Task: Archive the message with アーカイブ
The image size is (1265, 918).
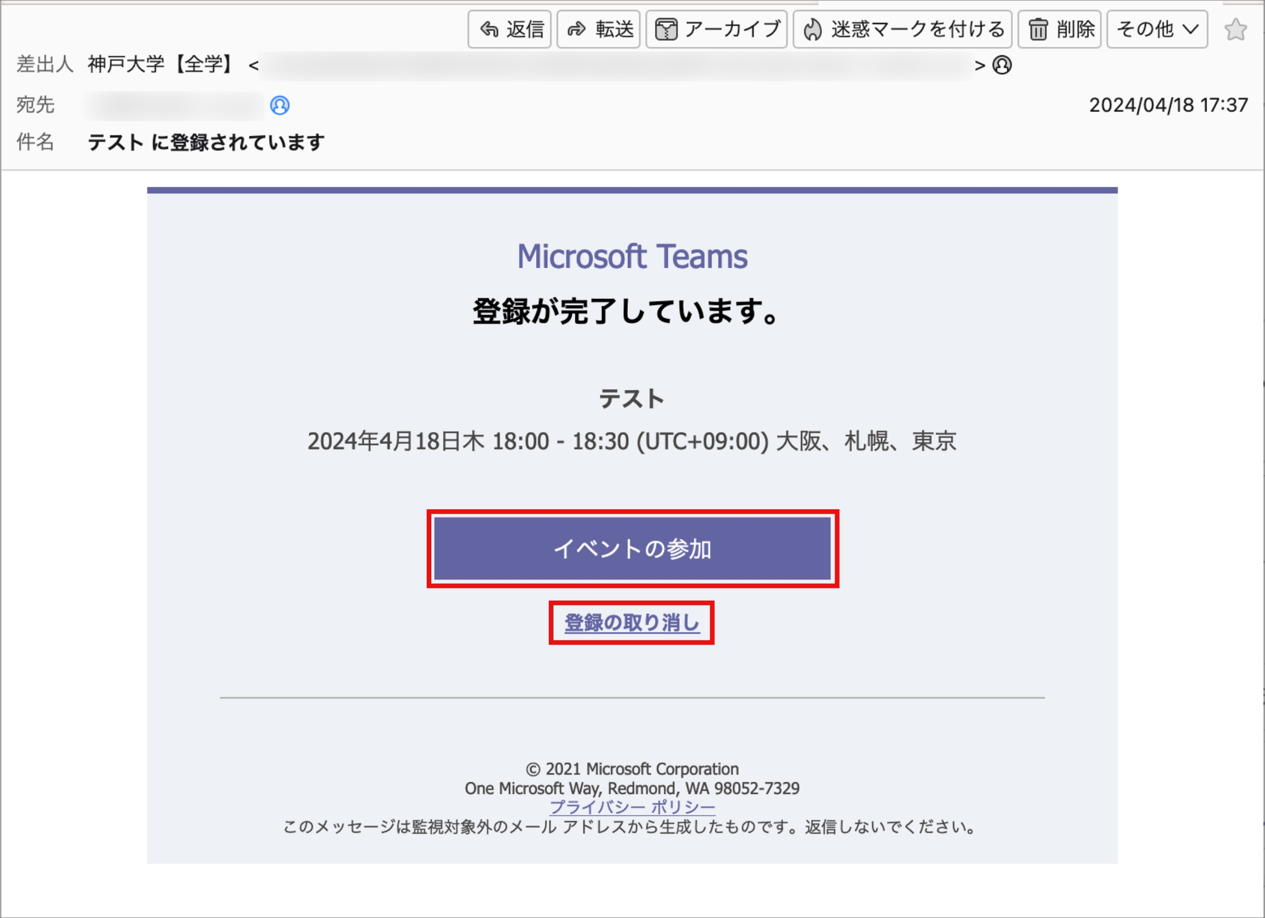Action: (716, 29)
